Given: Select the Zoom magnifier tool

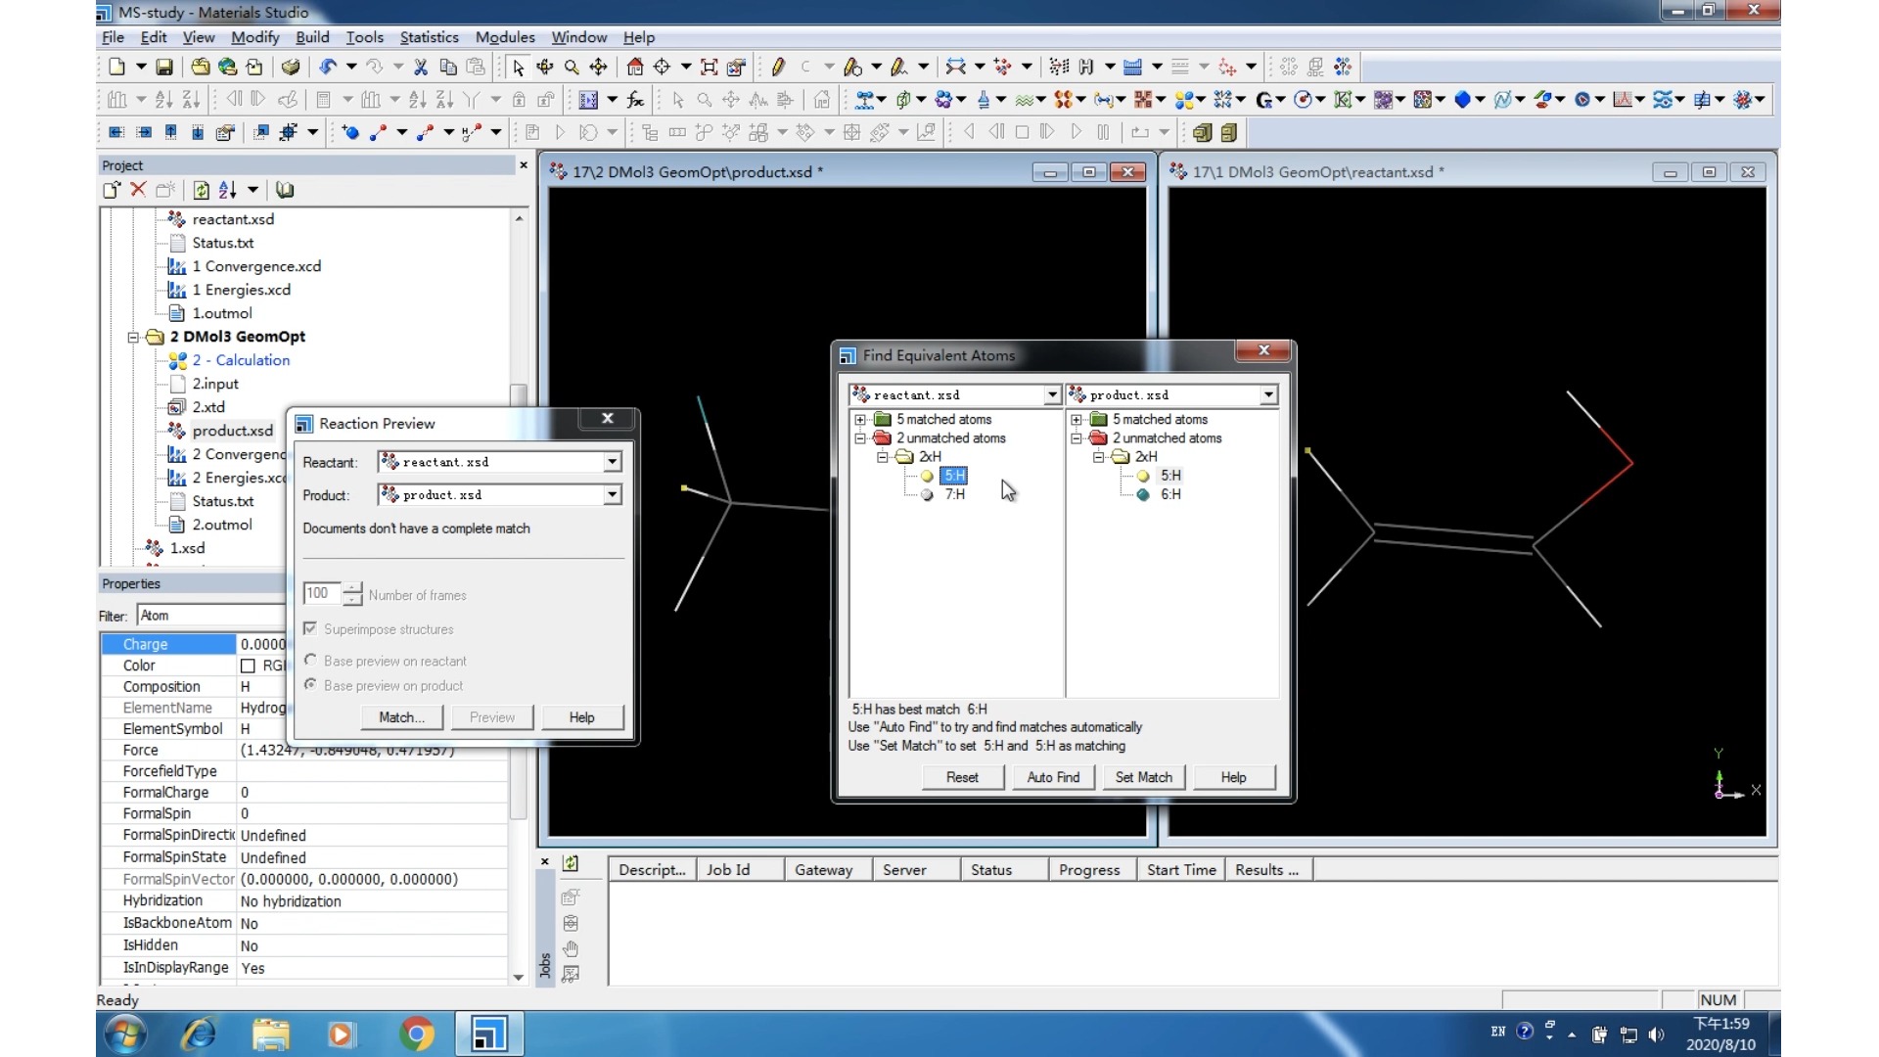Looking at the screenshot, I should (572, 67).
